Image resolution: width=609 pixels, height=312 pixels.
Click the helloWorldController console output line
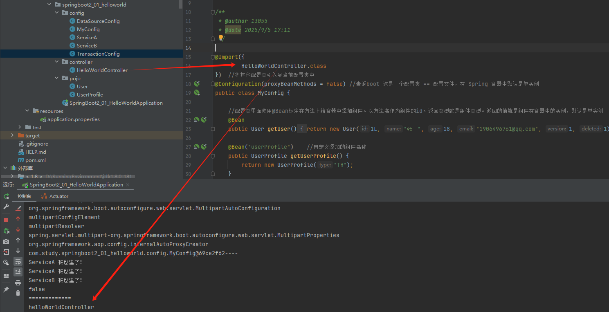(x=61, y=307)
